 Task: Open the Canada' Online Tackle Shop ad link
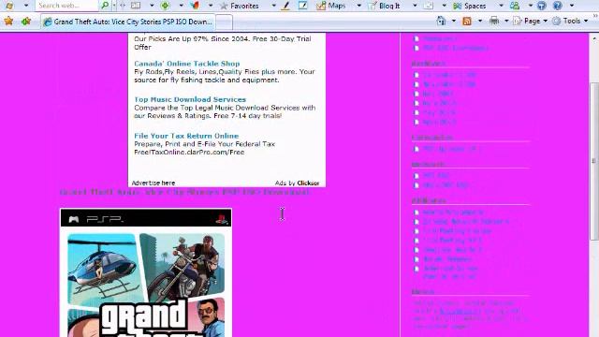click(x=187, y=64)
